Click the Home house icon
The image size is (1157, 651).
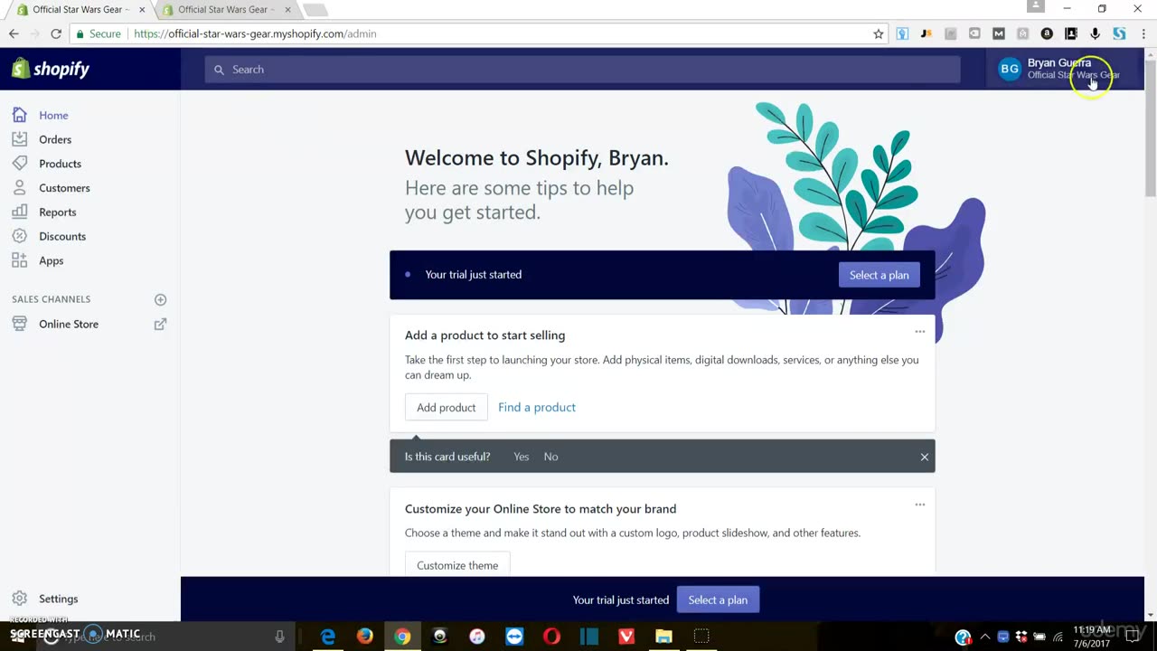[x=20, y=115]
